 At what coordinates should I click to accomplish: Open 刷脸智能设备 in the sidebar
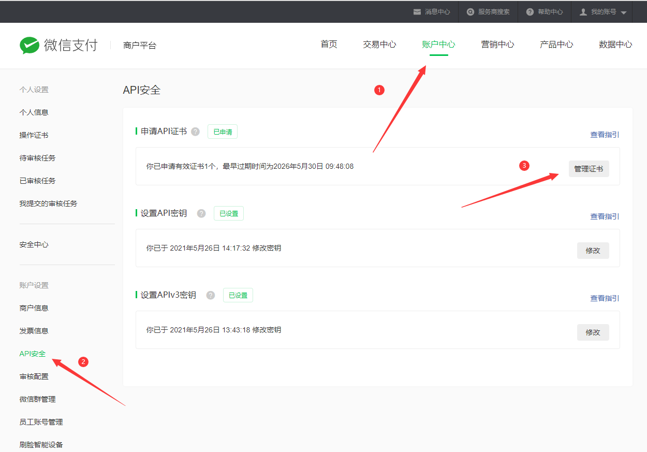[41, 445]
